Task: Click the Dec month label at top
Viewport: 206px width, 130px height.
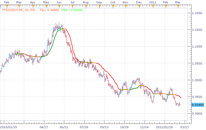Action: pyautogui.click(x=139, y=2)
